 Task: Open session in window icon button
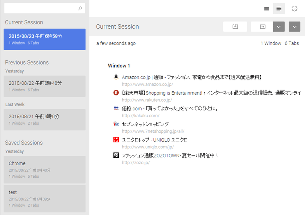[262, 27]
